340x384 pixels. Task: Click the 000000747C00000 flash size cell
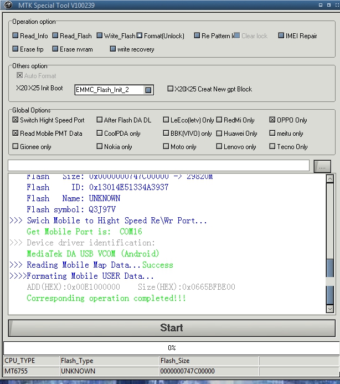[x=209, y=371]
